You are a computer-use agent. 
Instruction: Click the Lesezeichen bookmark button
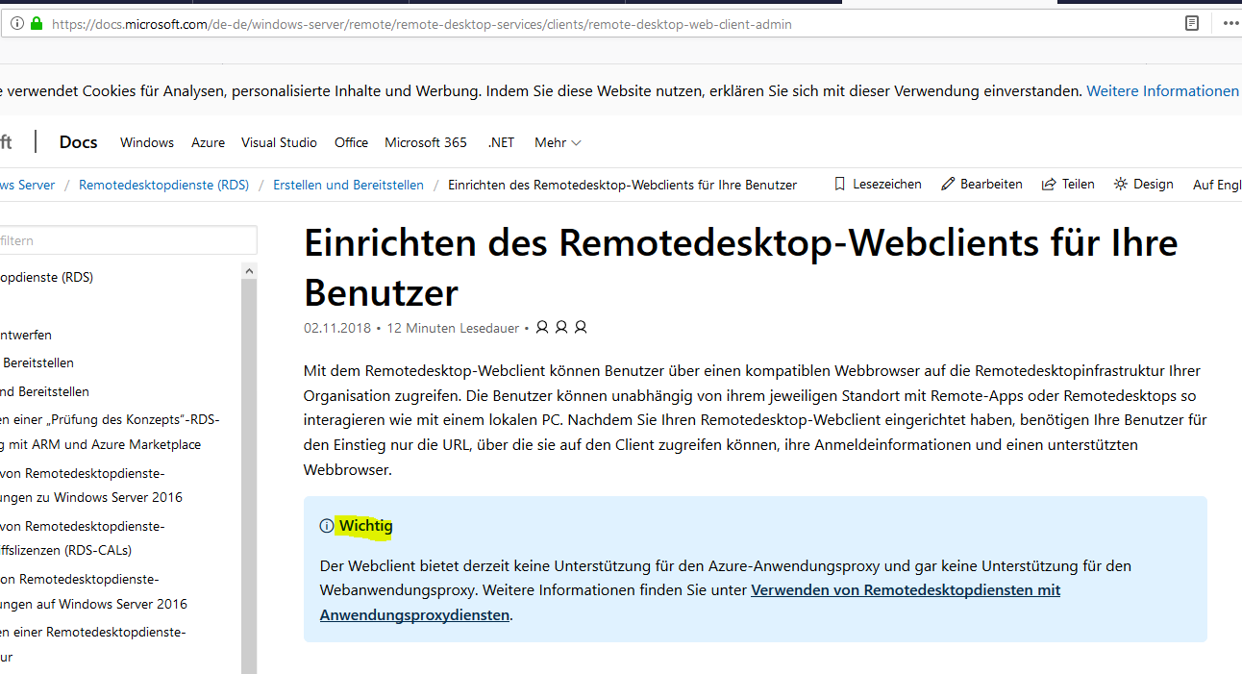click(877, 184)
